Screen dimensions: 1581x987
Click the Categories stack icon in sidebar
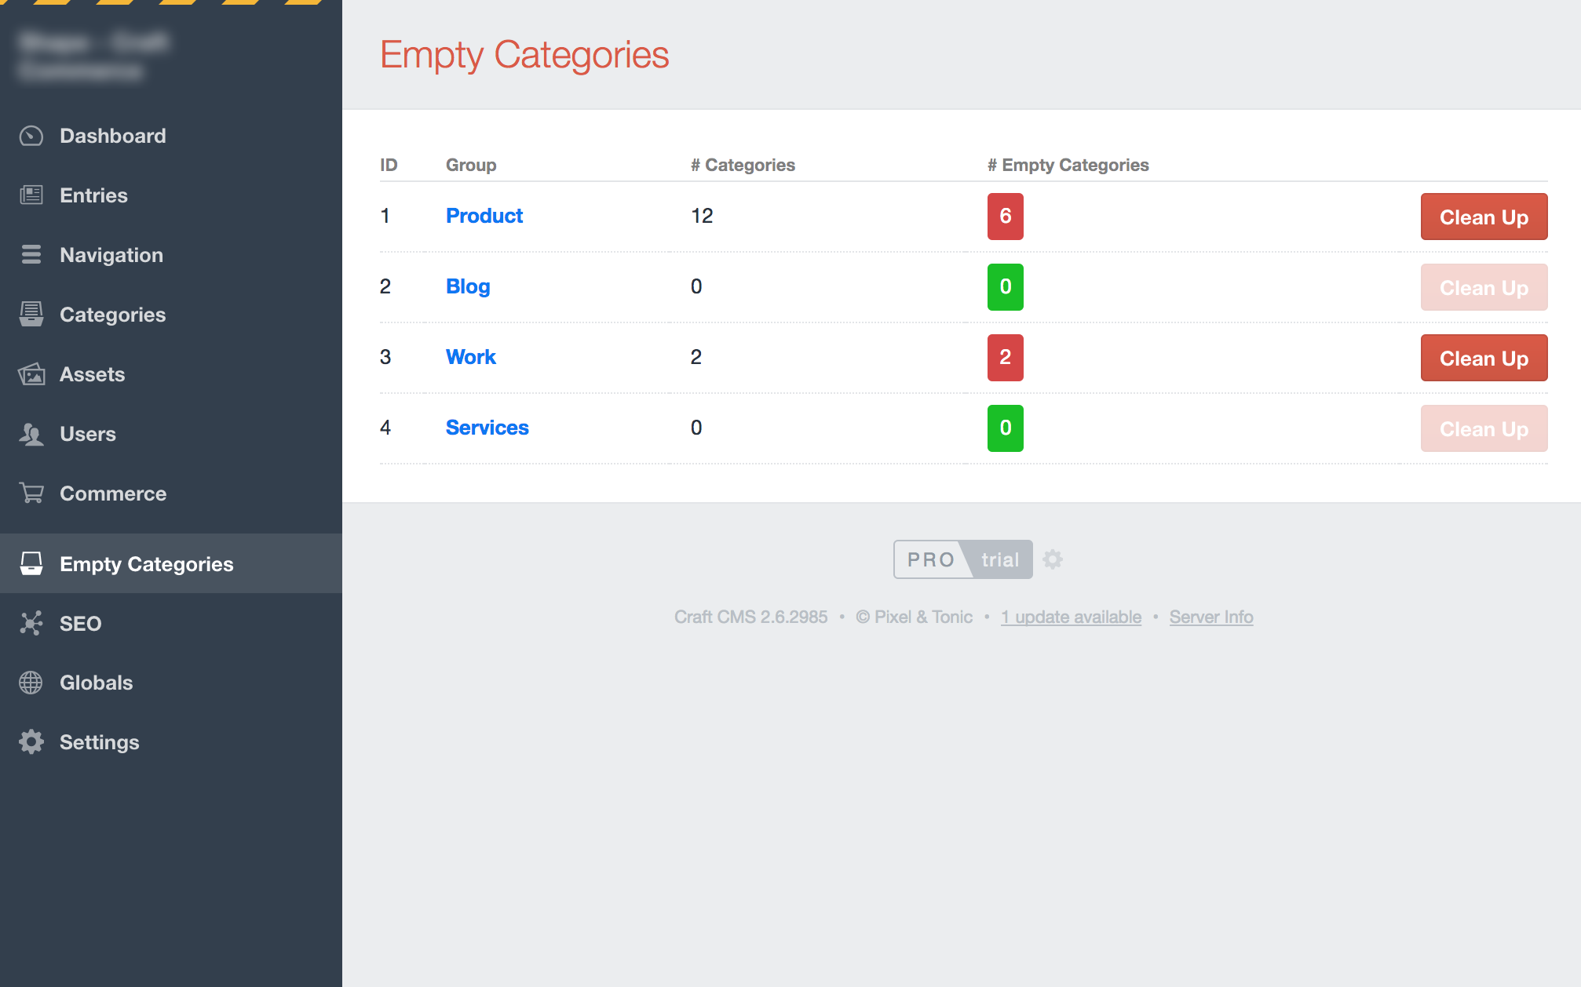coord(31,315)
